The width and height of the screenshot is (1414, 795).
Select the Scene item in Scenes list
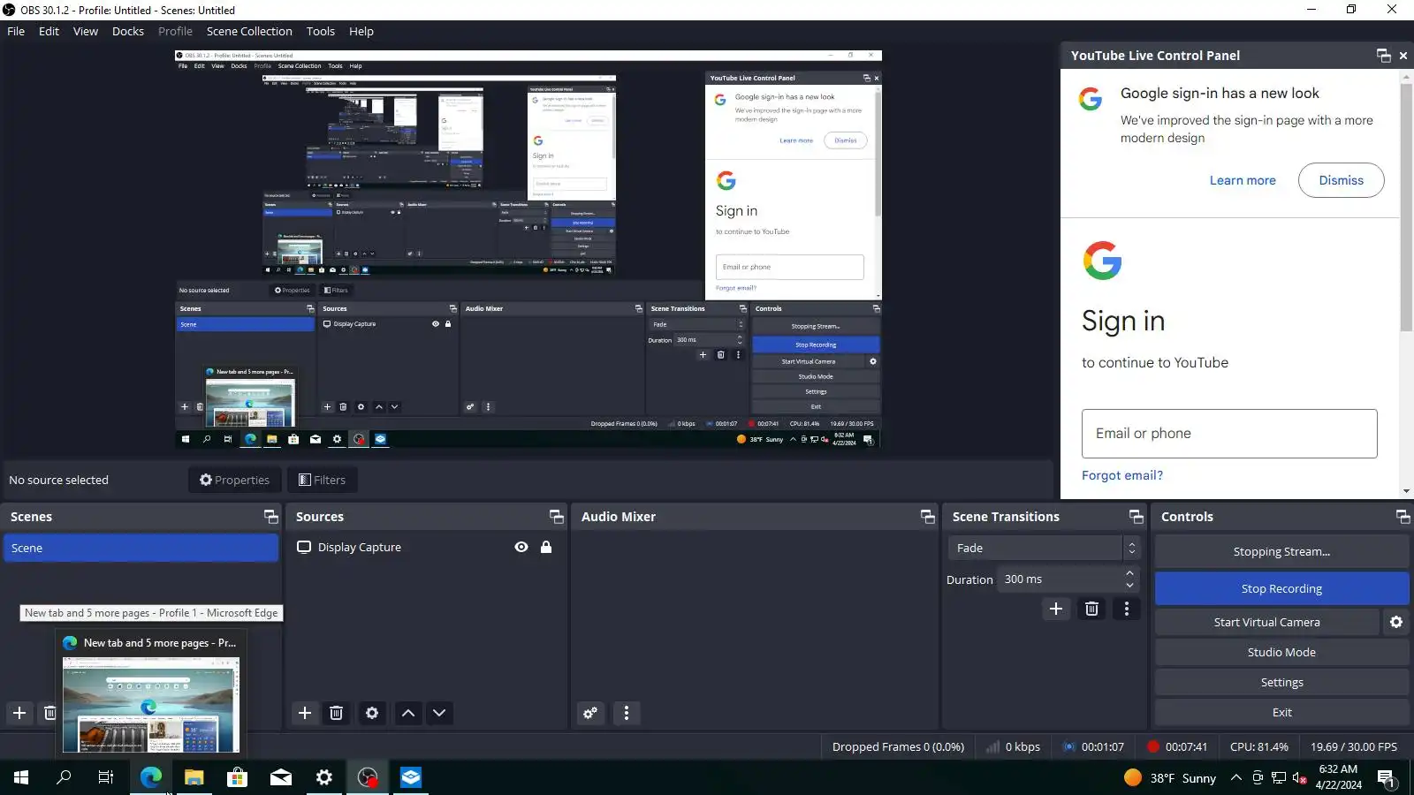[141, 549]
